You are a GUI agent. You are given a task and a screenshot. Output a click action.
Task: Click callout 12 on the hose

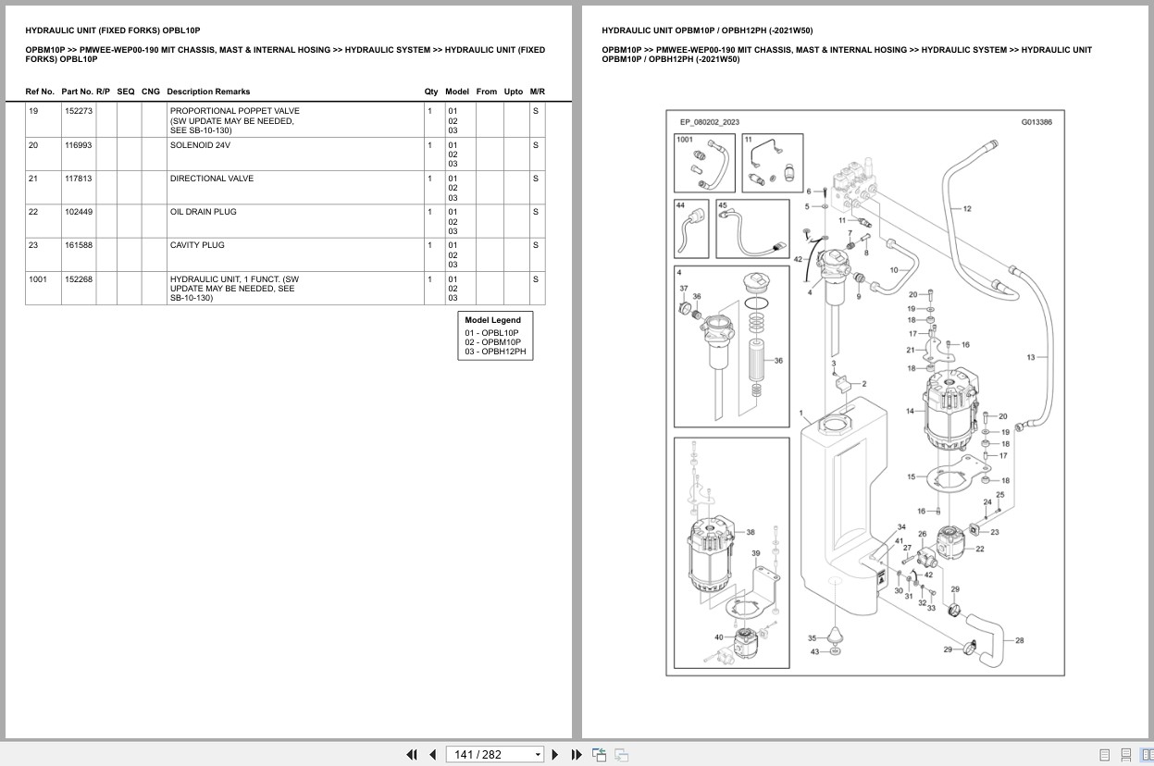tap(967, 209)
